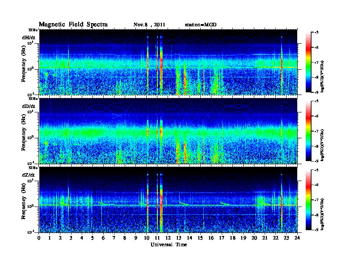Click hour 3 on the Universal Time axis
The height and width of the screenshot is (273, 354).
pyautogui.click(x=71, y=238)
